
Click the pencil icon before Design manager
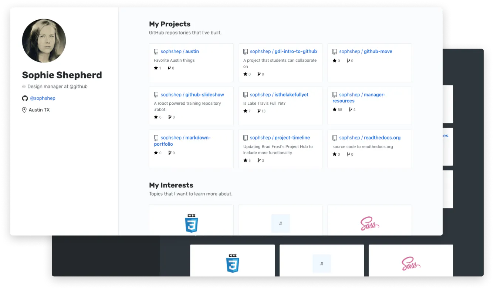24,87
